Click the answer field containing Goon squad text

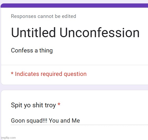[79, 121]
